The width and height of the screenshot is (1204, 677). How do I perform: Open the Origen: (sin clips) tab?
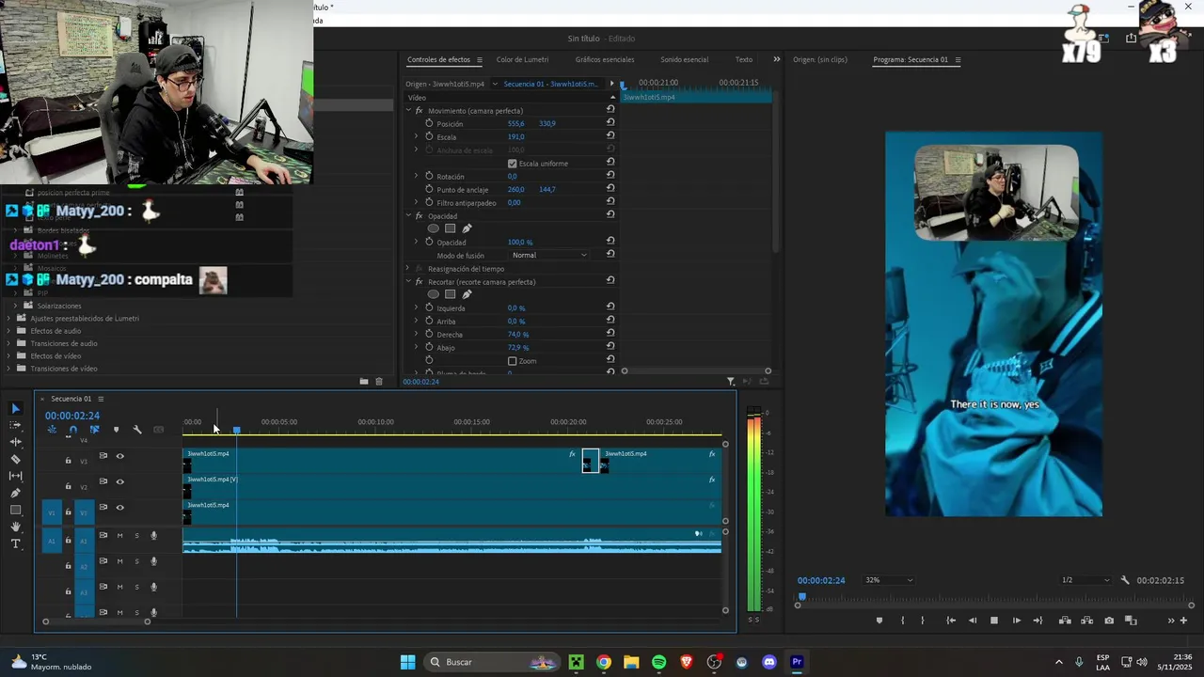point(820,59)
